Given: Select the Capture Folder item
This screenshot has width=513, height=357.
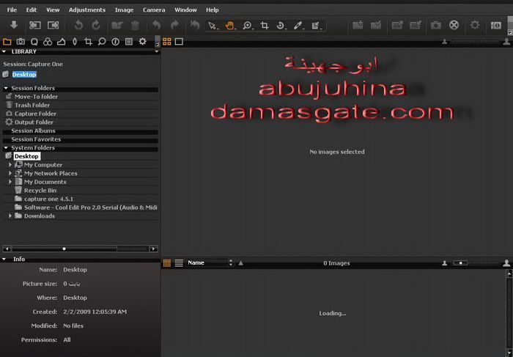Looking at the screenshot, I should click(35, 114).
